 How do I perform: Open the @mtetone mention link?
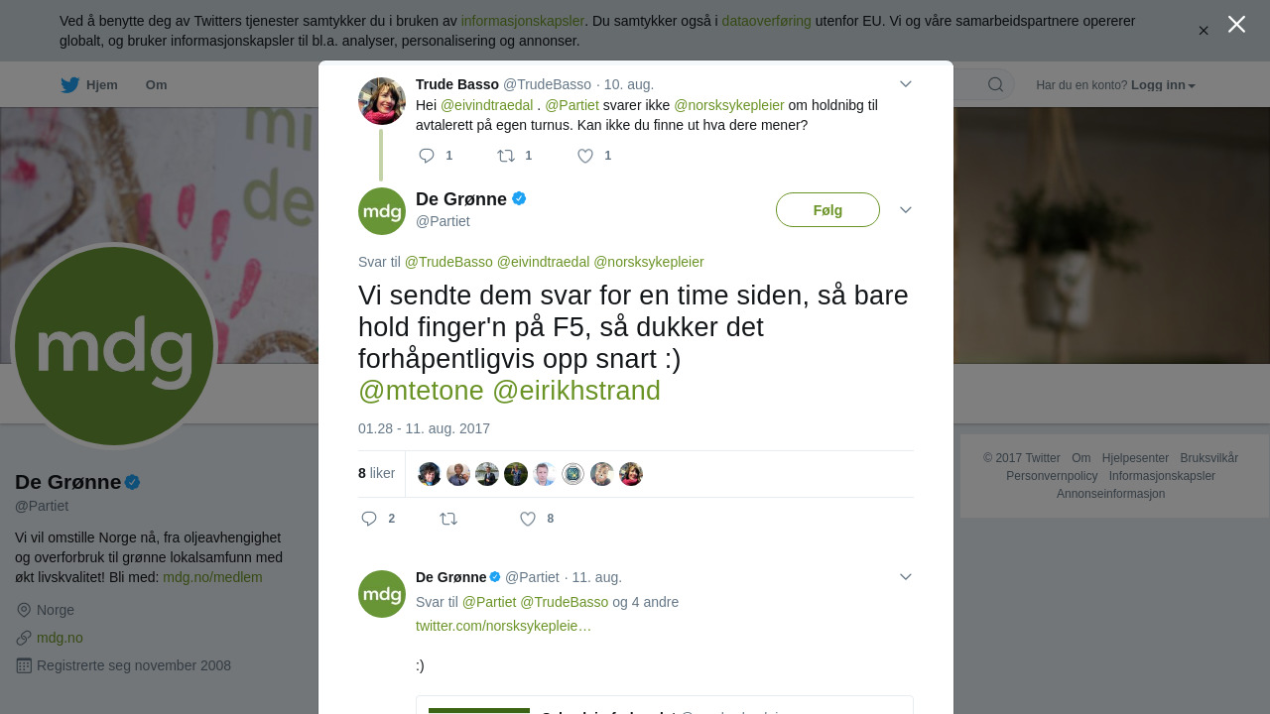(x=421, y=391)
